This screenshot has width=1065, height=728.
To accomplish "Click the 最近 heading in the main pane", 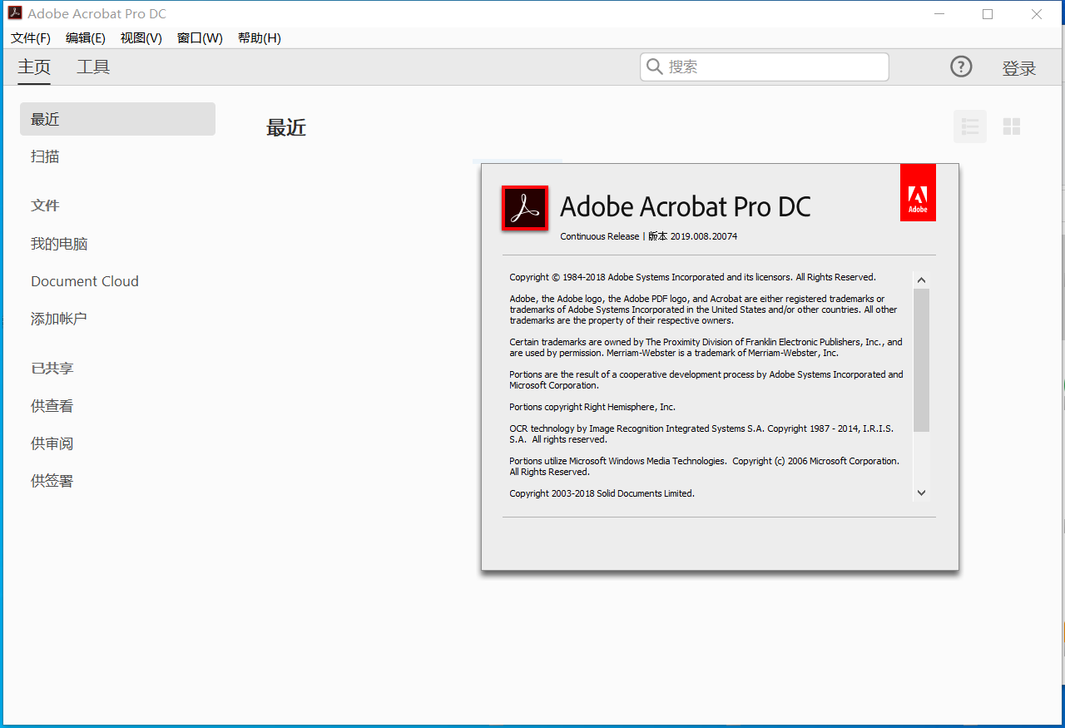I will click(x=286, y=127).
